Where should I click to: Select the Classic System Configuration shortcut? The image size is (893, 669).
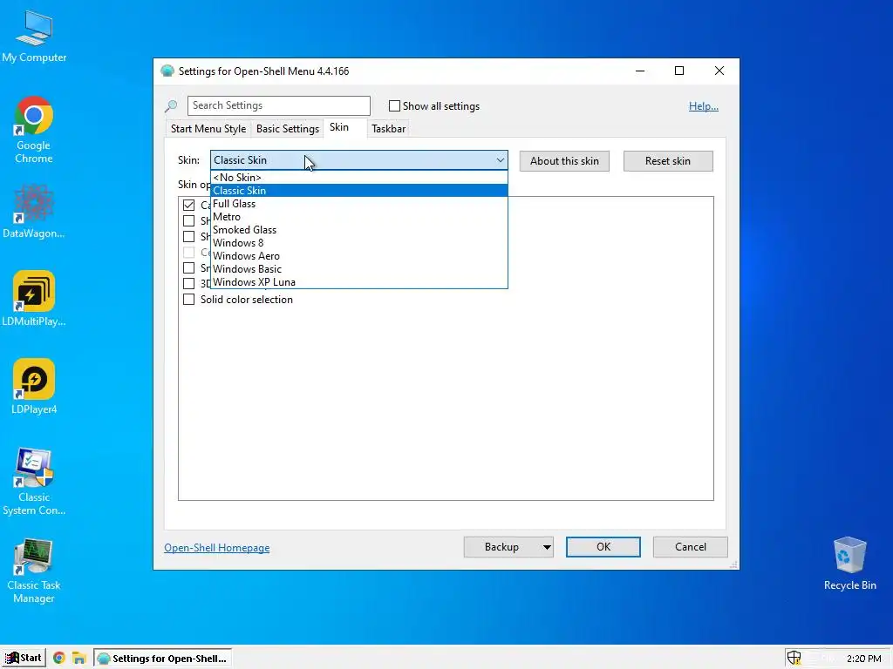point(34,481)
